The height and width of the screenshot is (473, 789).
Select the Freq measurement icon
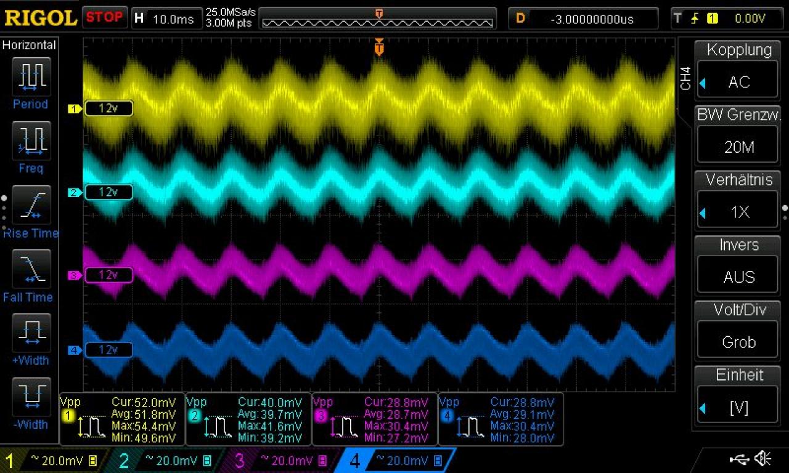click(31, 141)
